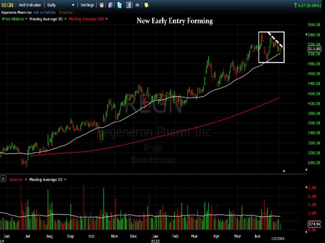
Task: Click the Dec month label on time axis
Action: coord(134,236)
